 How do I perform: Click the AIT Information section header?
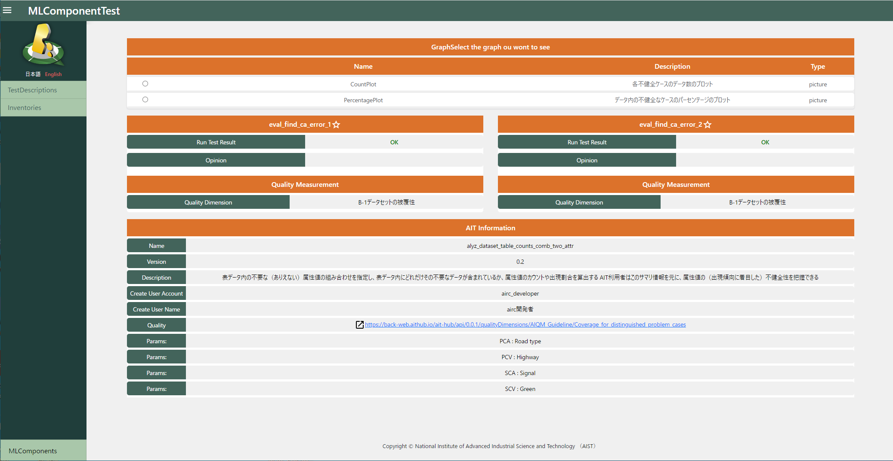pos(490,228)
